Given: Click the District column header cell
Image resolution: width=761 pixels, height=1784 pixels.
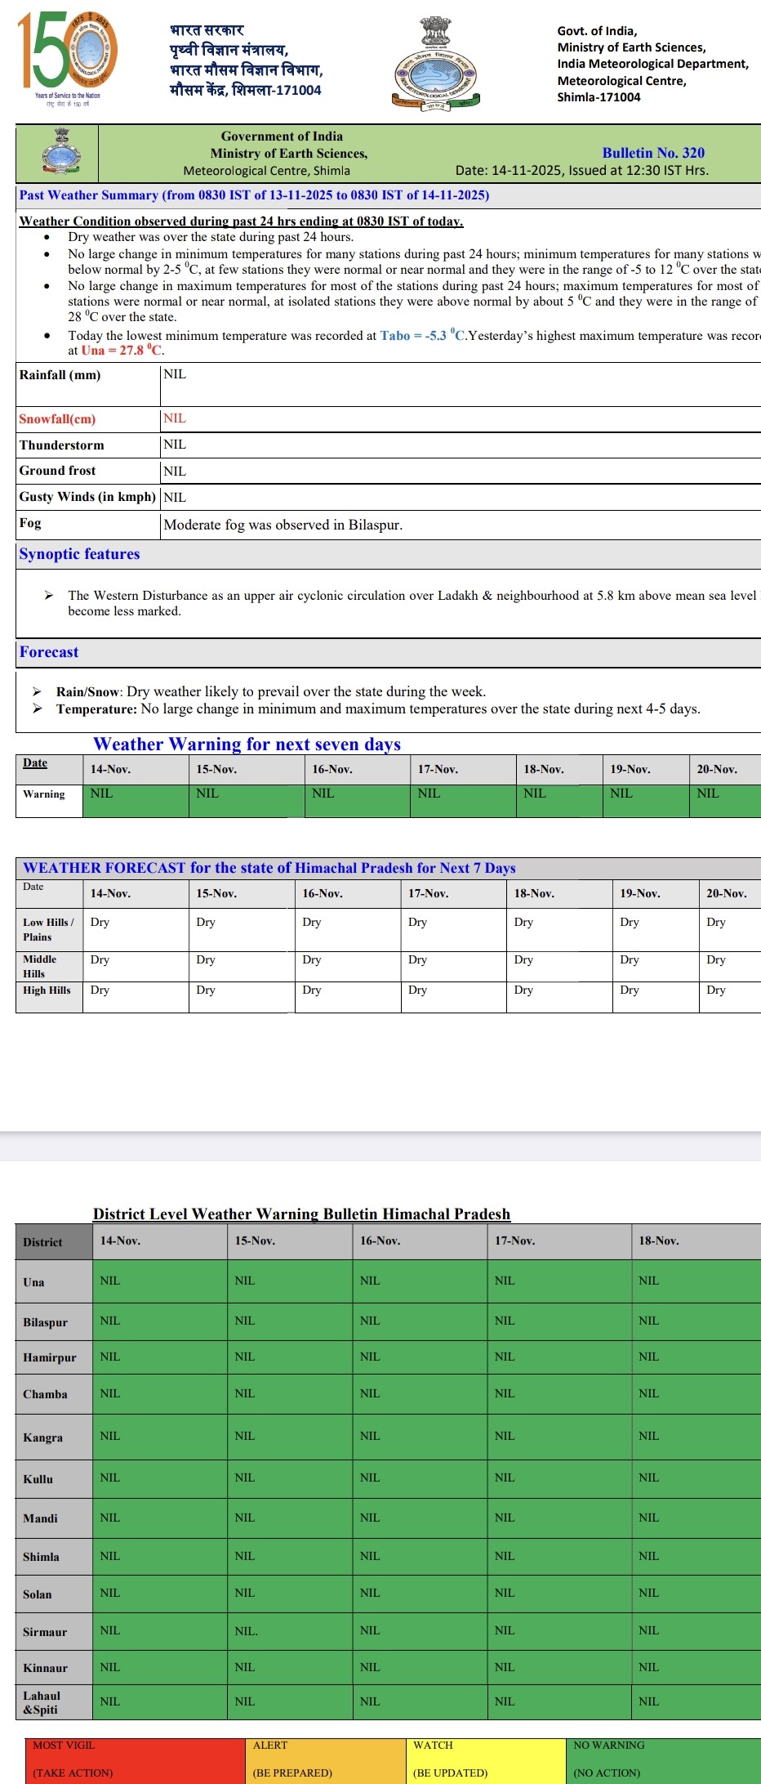Looking at the screenshot, I should [x=43, y=1242].
